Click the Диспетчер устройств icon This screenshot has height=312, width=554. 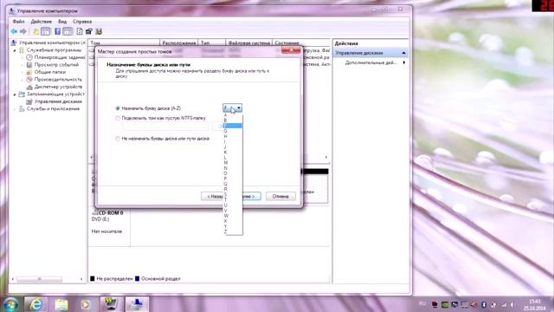(x=29, y=87)
